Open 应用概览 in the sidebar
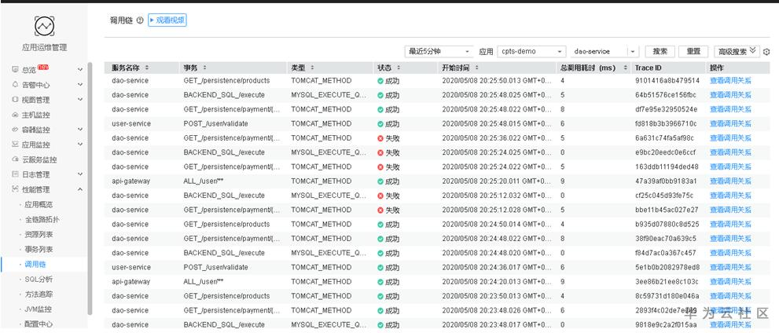Screen dimensions: 779x333 (x=39, y=204)
